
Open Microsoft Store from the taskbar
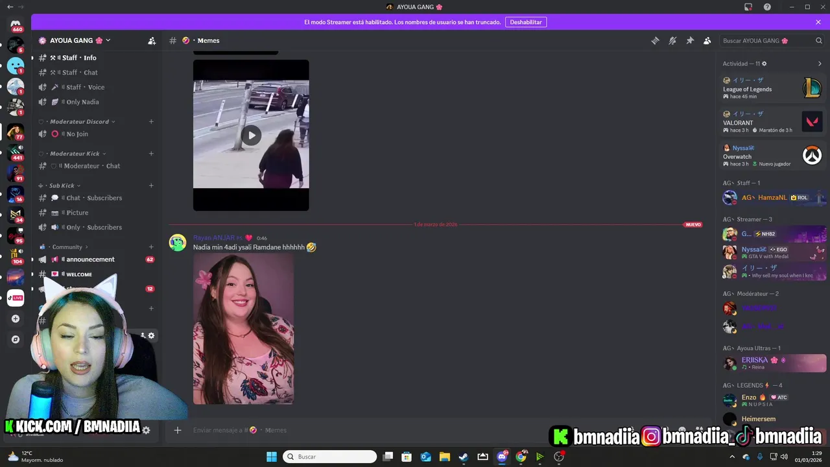(407, 457)
